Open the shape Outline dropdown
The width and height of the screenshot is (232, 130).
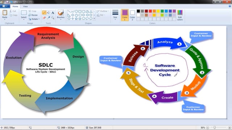coord(103,11)
